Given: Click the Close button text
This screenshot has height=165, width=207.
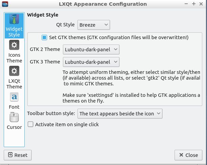Looking at the screenshot, I should 191,155.
